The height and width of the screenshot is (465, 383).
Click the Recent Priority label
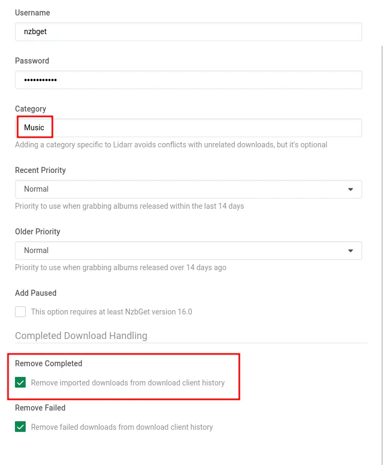[x=40, y=170]
